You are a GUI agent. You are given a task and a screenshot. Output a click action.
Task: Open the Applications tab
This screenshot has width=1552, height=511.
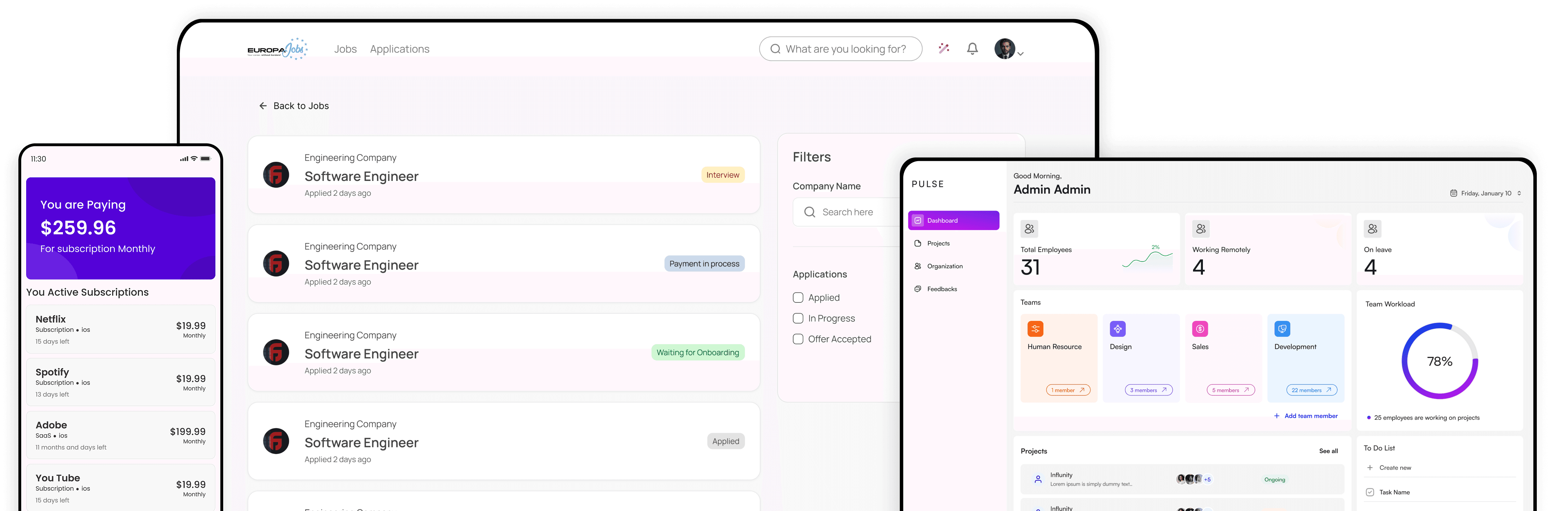[x=399, y=49]
